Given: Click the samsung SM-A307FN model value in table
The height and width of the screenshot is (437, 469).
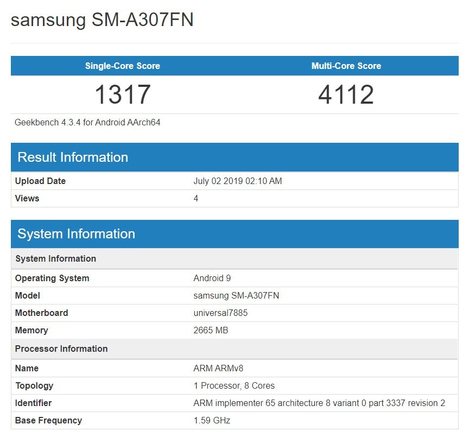Looking at the screenshot, I should [x=236, y=295].
